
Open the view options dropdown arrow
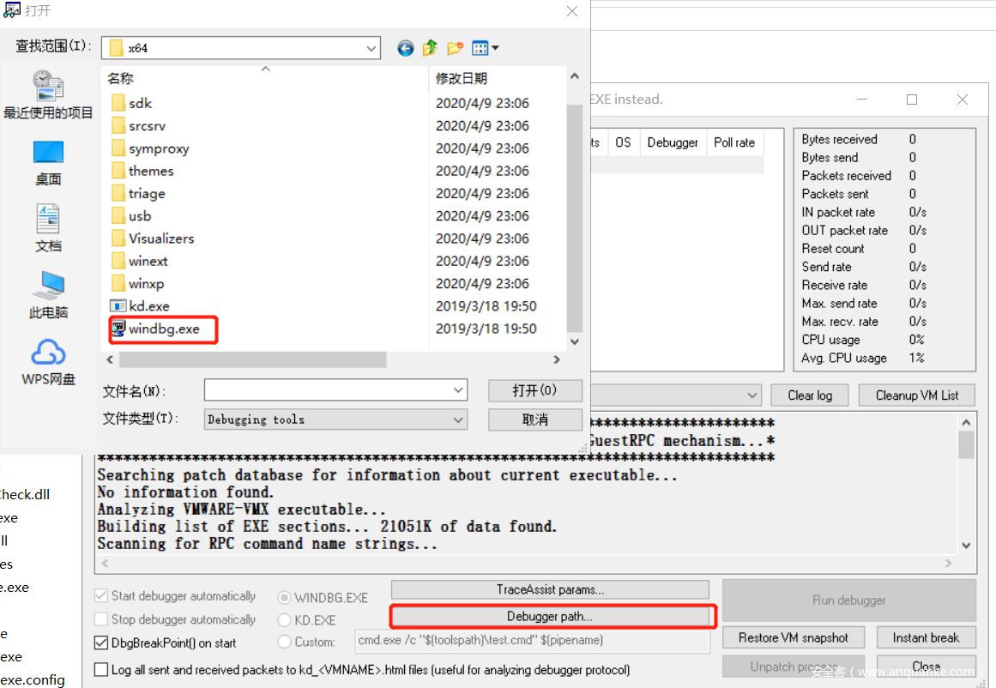point(496,48)
